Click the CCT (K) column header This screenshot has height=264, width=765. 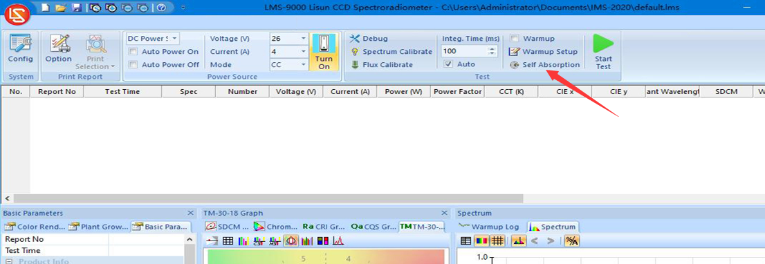[x=511, y=92]
